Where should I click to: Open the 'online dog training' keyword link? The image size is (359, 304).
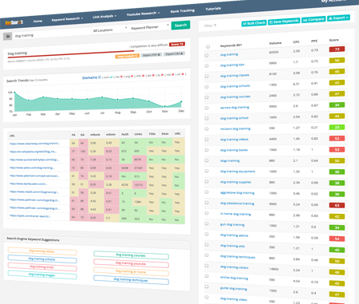tap(234, 278)
